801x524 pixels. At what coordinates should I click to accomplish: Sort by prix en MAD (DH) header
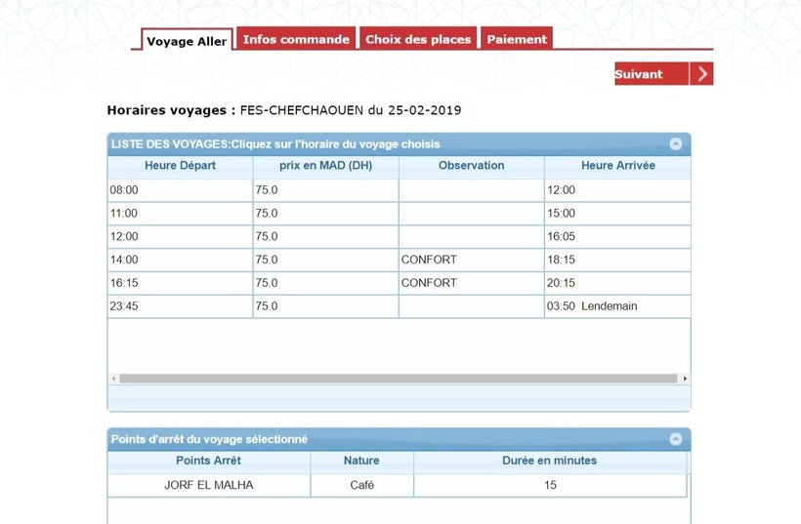[325, 165]
